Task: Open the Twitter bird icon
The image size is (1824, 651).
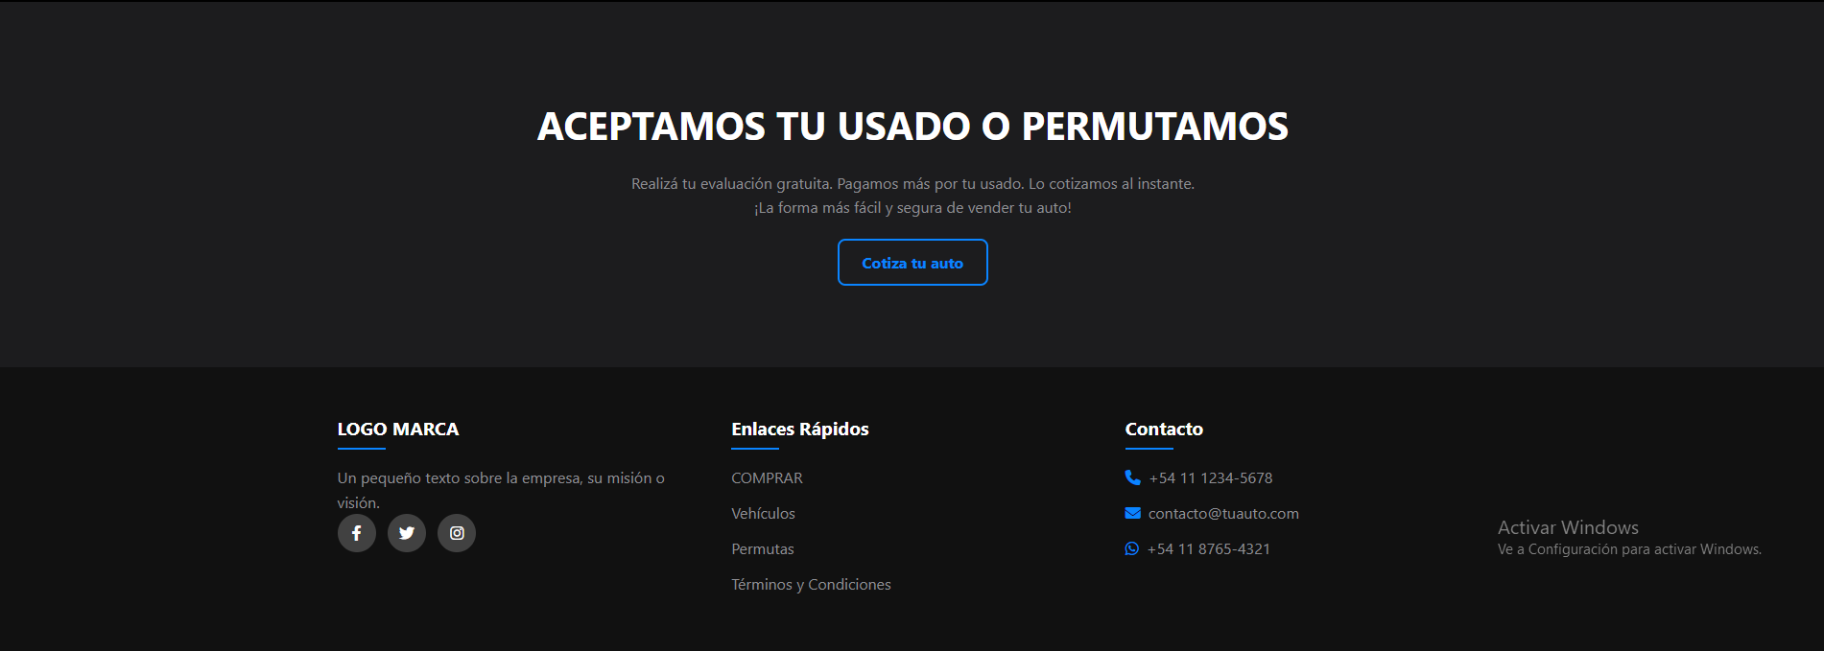Action: click(x=407, y=533)
